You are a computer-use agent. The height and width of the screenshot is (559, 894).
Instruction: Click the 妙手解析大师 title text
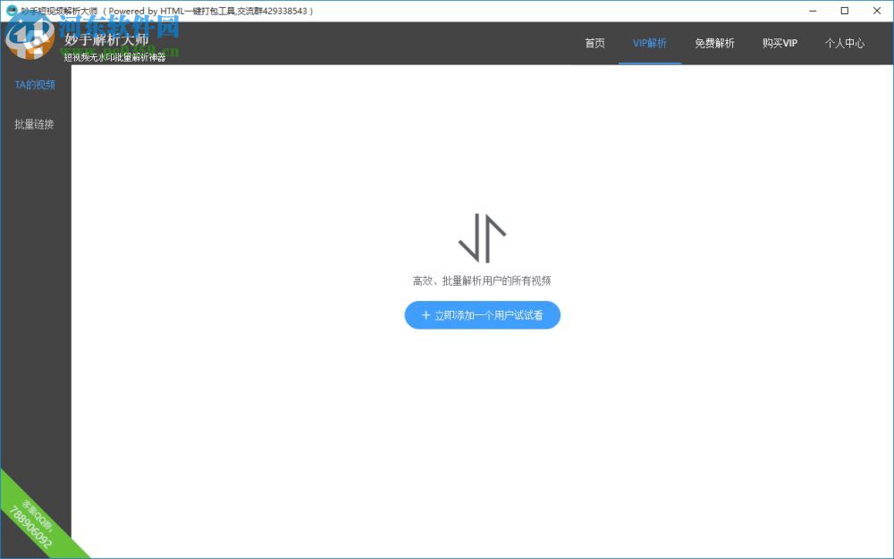(x=106, y=39)
